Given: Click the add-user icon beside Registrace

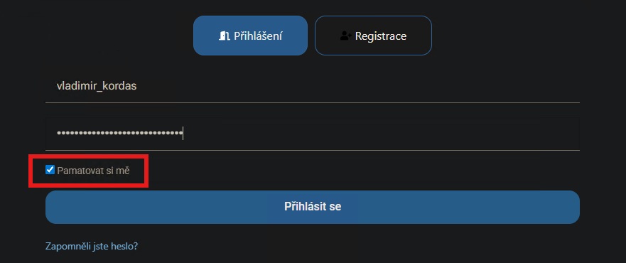Looking at the screenshot, I should pos(345,36).
